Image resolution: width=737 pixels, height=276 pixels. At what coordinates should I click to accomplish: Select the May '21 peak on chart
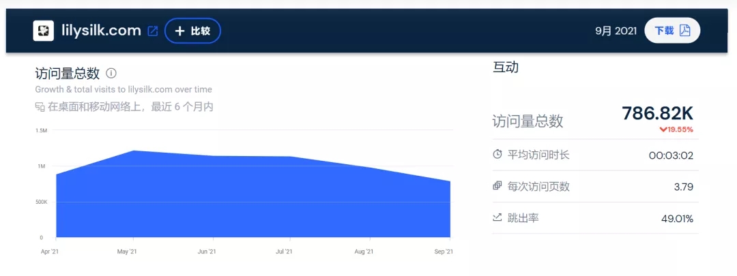tap(134, 151)
